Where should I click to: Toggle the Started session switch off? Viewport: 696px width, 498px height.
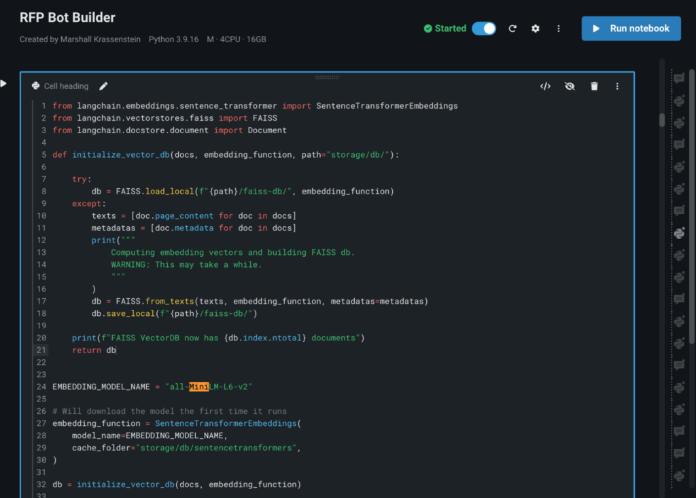tap(484, 29)
